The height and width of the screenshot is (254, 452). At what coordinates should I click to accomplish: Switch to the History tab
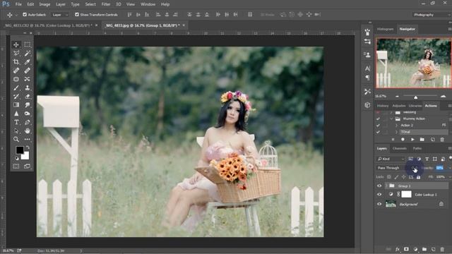pyautogui.click(x=383, y=106)
